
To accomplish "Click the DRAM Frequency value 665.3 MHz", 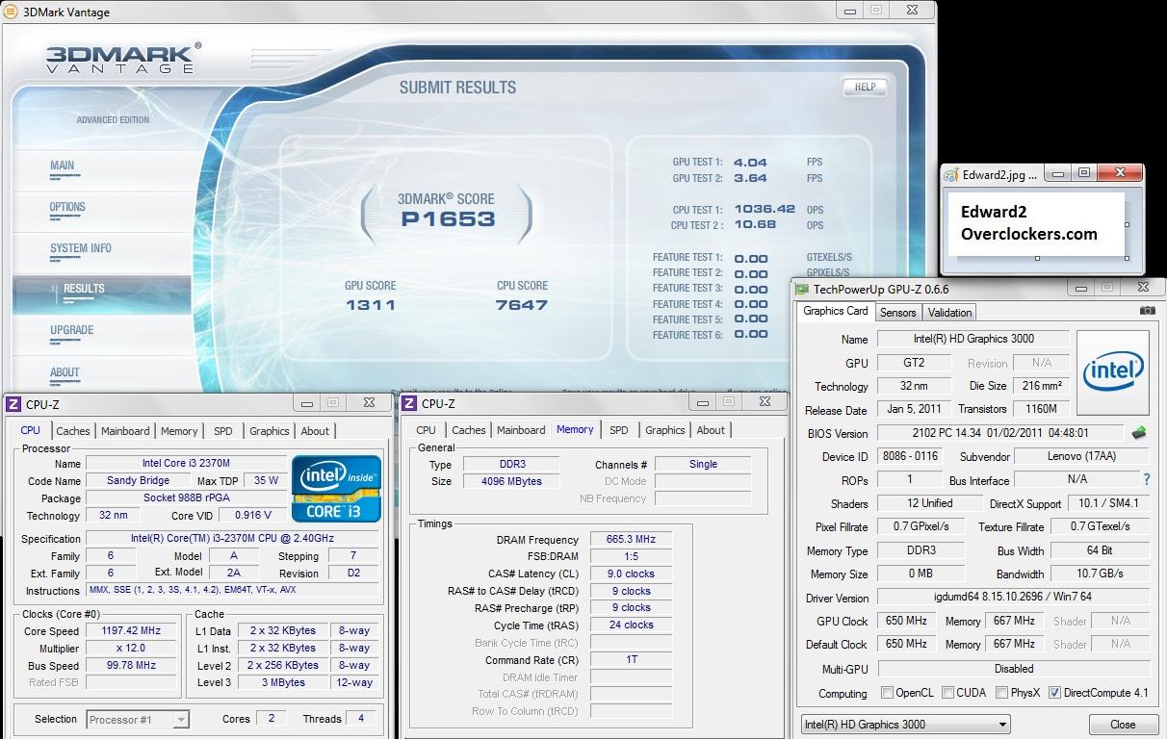I will pos(632,540).
